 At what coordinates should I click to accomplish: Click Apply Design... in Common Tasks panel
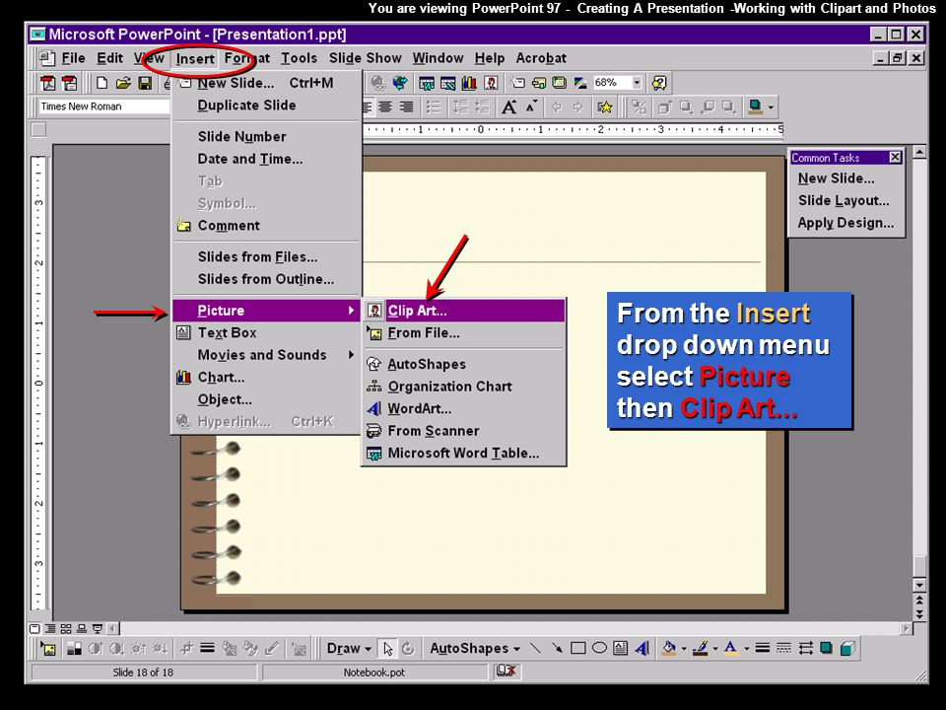click(845, 223)
